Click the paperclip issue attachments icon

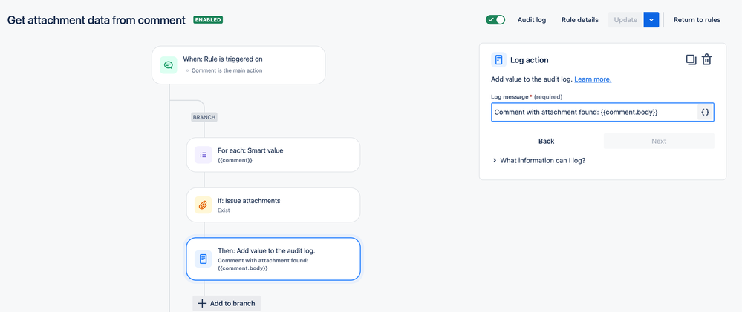203,205
